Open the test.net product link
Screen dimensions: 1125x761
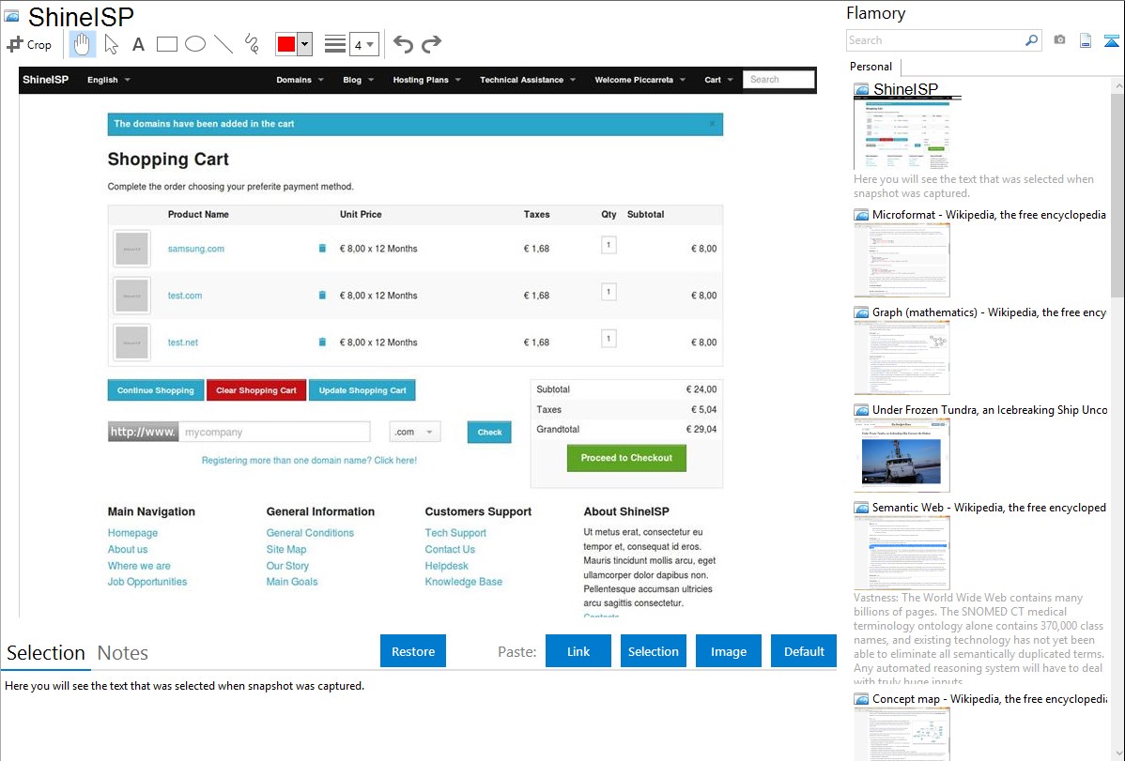tap(183, 342)
